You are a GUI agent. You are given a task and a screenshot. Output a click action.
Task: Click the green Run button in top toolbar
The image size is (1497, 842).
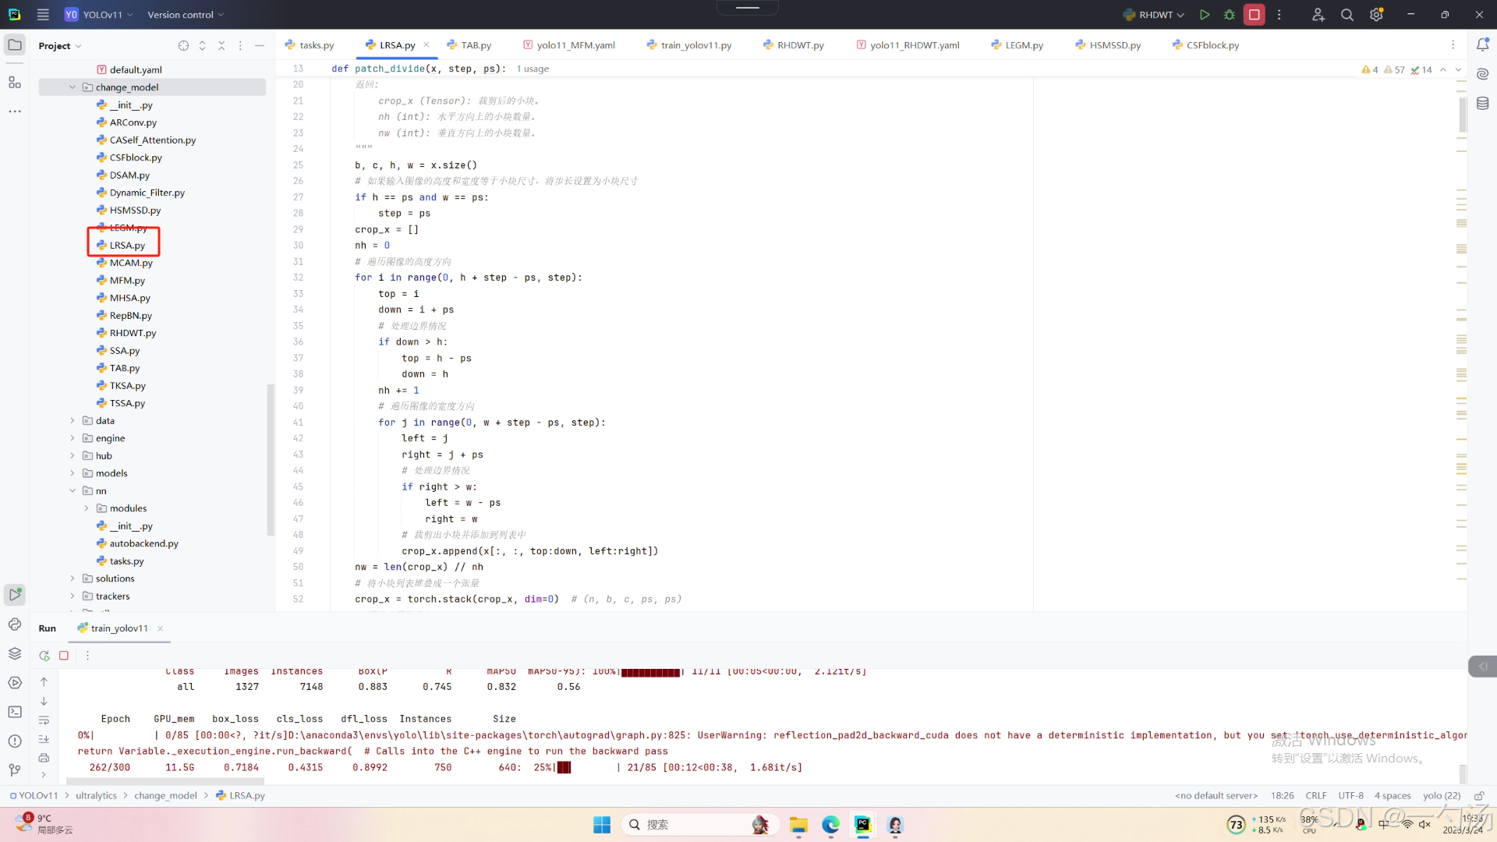[x=1205, y=15]
